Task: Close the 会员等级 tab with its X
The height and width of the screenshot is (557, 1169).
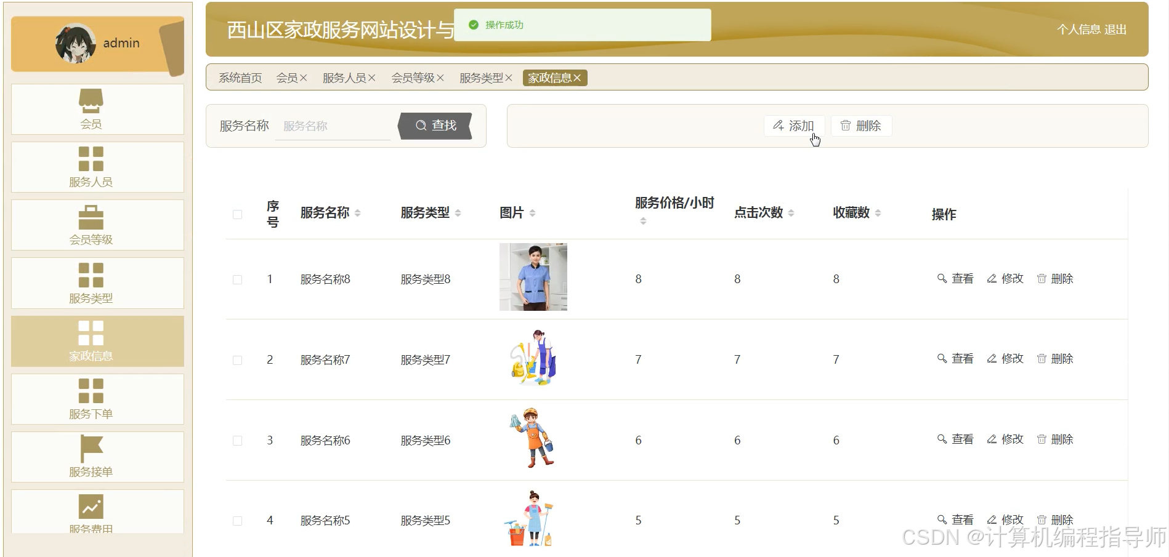Action: tap(440, 78)
